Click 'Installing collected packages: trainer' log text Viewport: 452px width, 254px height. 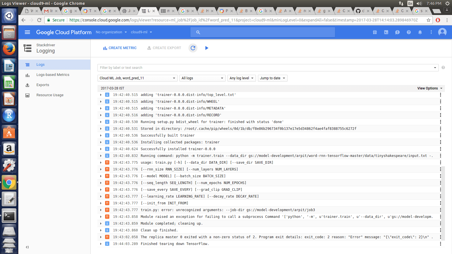pyautogui.click(x=180, y=142)
